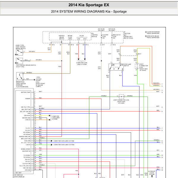Click the "CAN HIGH" pin label

[x=27, y=116]
